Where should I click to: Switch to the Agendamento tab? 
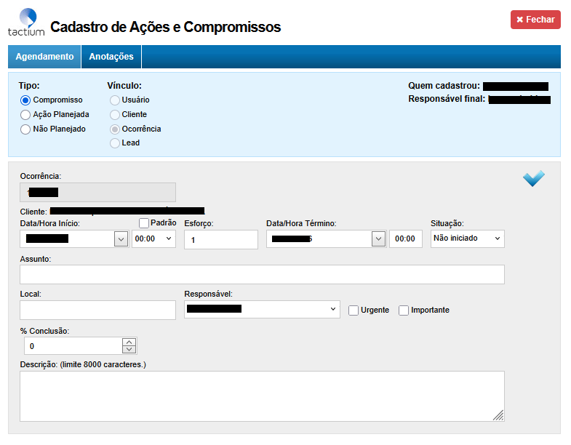44,57
